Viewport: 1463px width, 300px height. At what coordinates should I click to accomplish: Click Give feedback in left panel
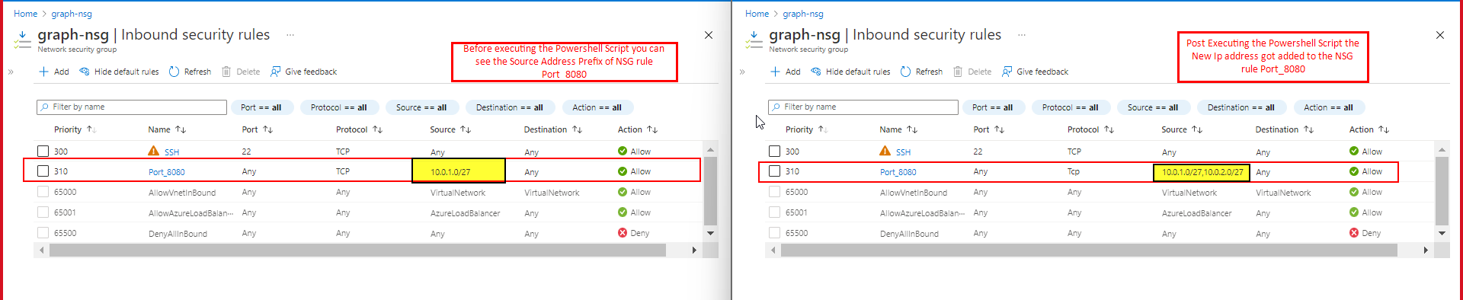click(303, 72)
